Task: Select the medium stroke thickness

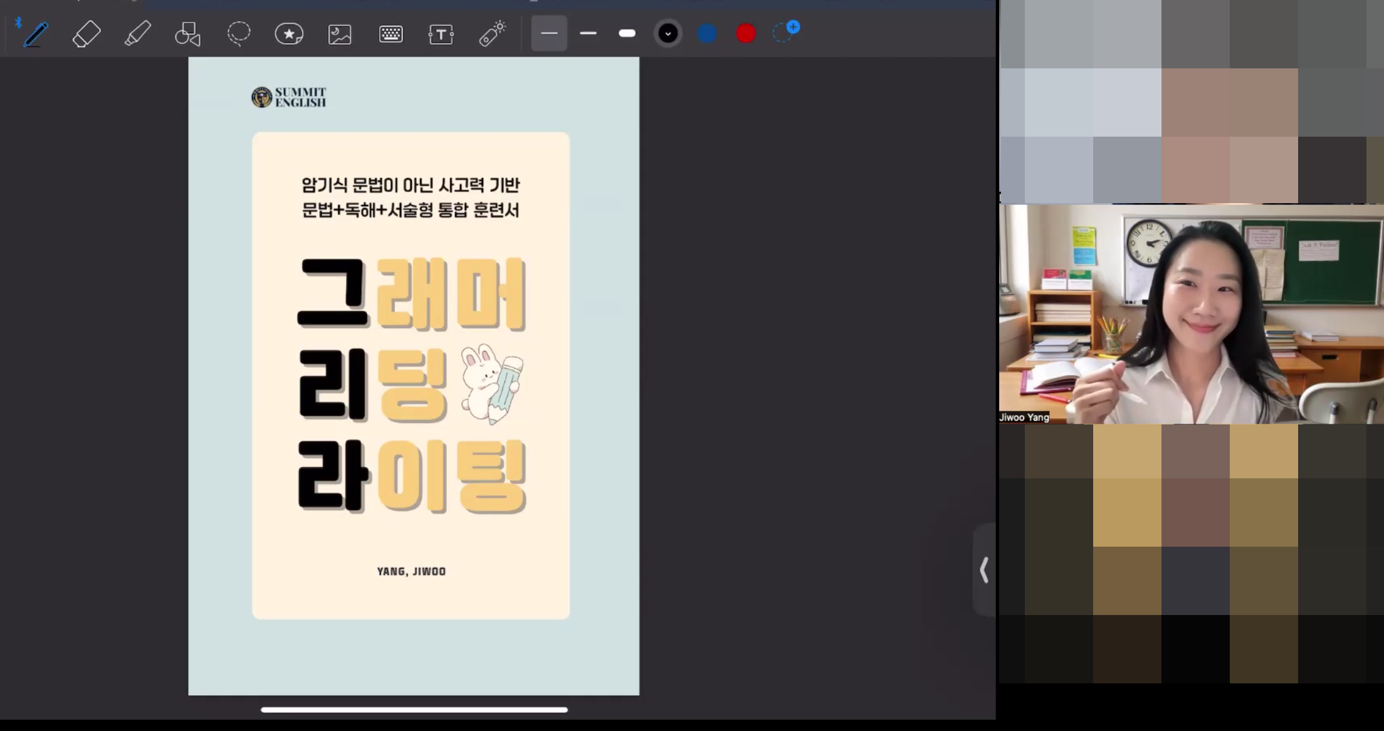Action: 588,33
